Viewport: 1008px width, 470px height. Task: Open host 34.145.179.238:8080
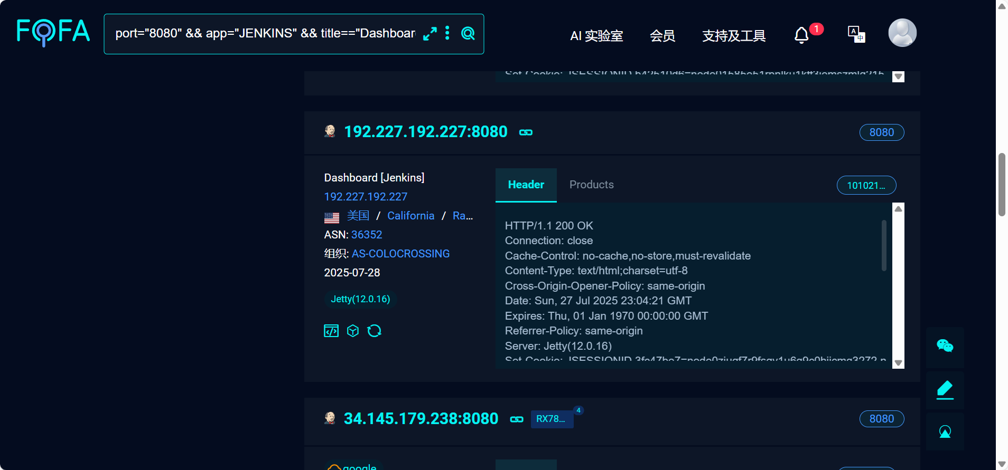421,418
